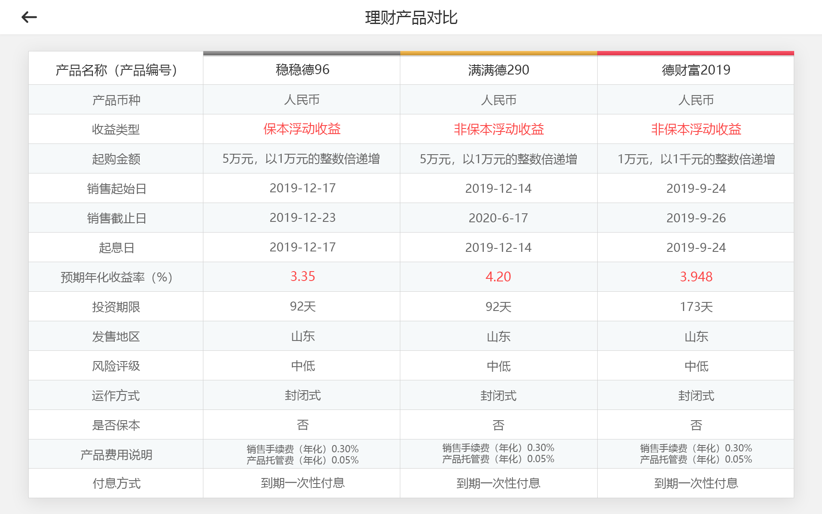Click 92天 term for 稳稳德96
Image resolution: width=822 pixels, height=514 pixels.
[302, 306]
